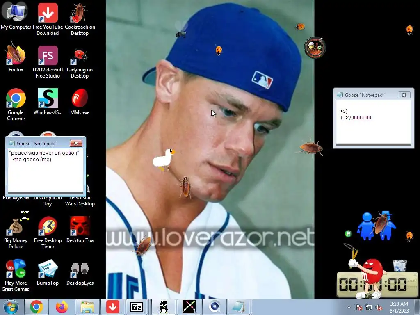Open the Action Center flag icon
The width and height of the screenshot is (420, 315).
359,307
